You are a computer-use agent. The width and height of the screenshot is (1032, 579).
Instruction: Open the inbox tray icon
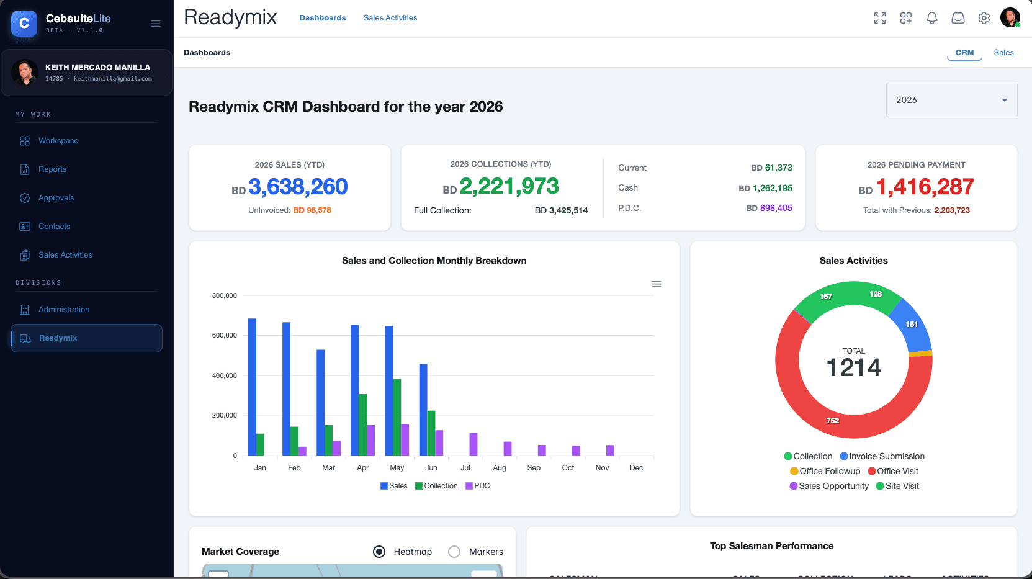pos(958,18)
